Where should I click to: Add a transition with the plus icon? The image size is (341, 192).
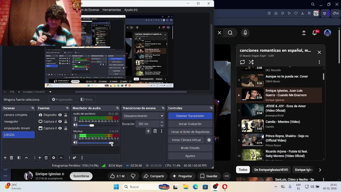click(x=148, y=131)
